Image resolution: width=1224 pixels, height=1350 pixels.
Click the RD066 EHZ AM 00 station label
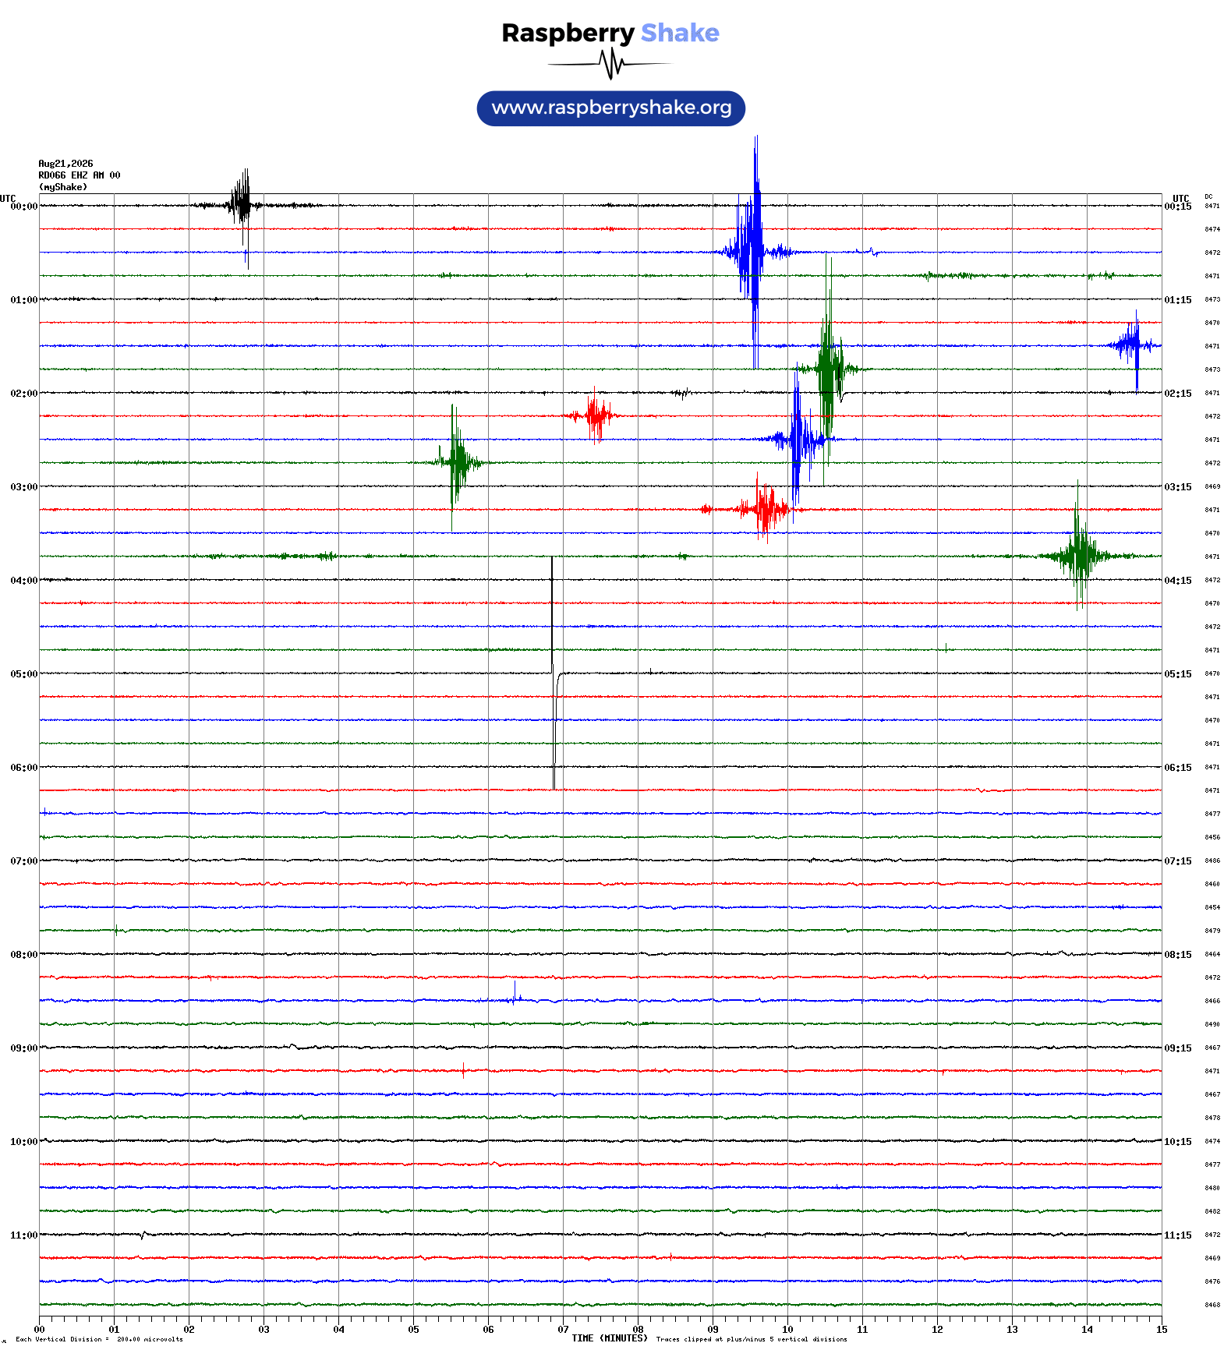click(x=80, y=175)
